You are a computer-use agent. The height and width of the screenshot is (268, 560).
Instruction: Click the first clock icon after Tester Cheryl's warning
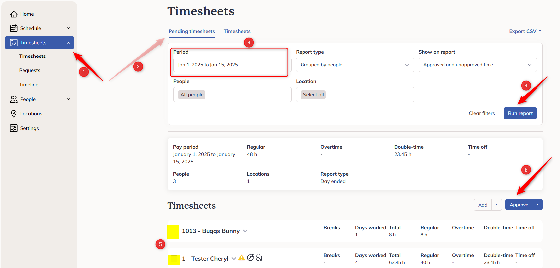click(250, 258)
